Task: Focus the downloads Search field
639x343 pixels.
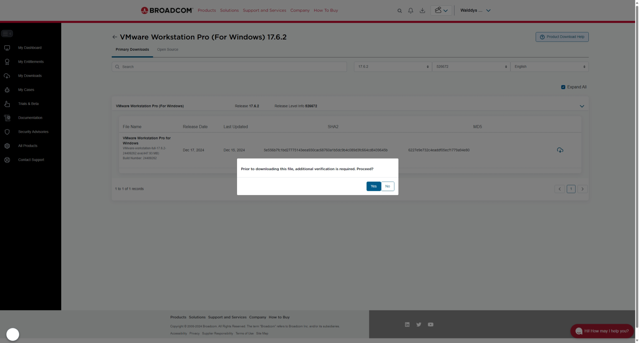Action: [x=229, y=67]
